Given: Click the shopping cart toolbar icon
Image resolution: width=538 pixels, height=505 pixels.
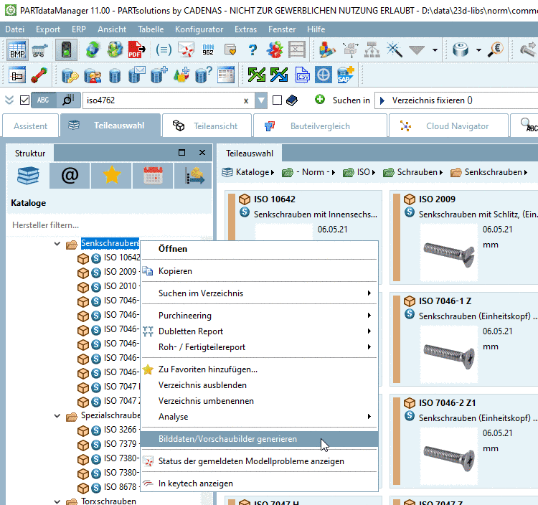Looking at the screenshot, I should click(x=39, y=50).
